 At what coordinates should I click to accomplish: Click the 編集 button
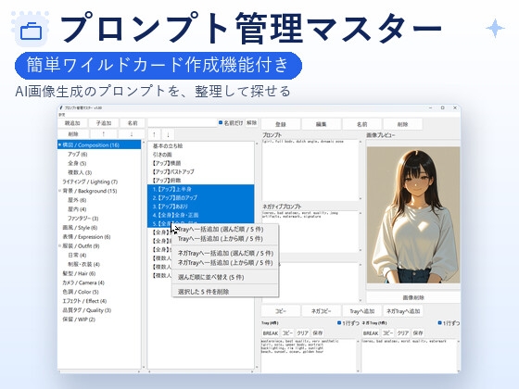pos(322,124)
